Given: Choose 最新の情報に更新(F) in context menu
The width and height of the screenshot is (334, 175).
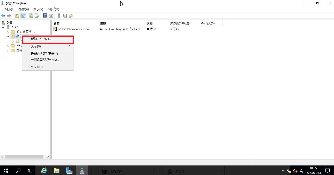Looking at the screenshot, I should [44, 54].
